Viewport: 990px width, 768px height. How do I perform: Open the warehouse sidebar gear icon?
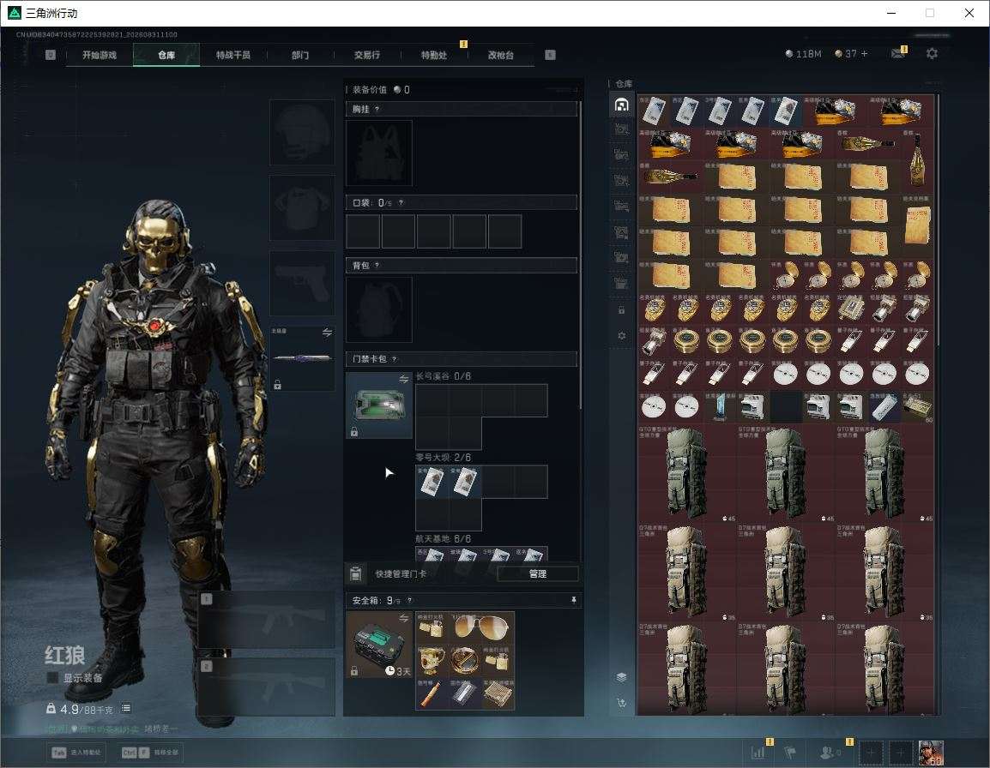pyautogui.click(x=622, y=336)
